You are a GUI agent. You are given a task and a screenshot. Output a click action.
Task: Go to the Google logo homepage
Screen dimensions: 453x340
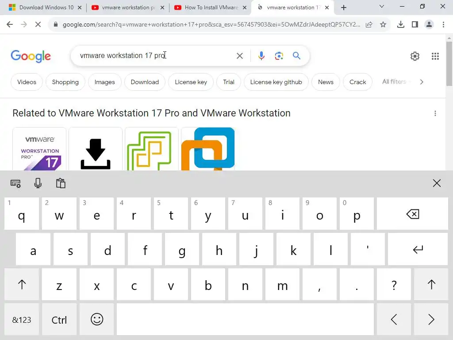tap(31, 56)
